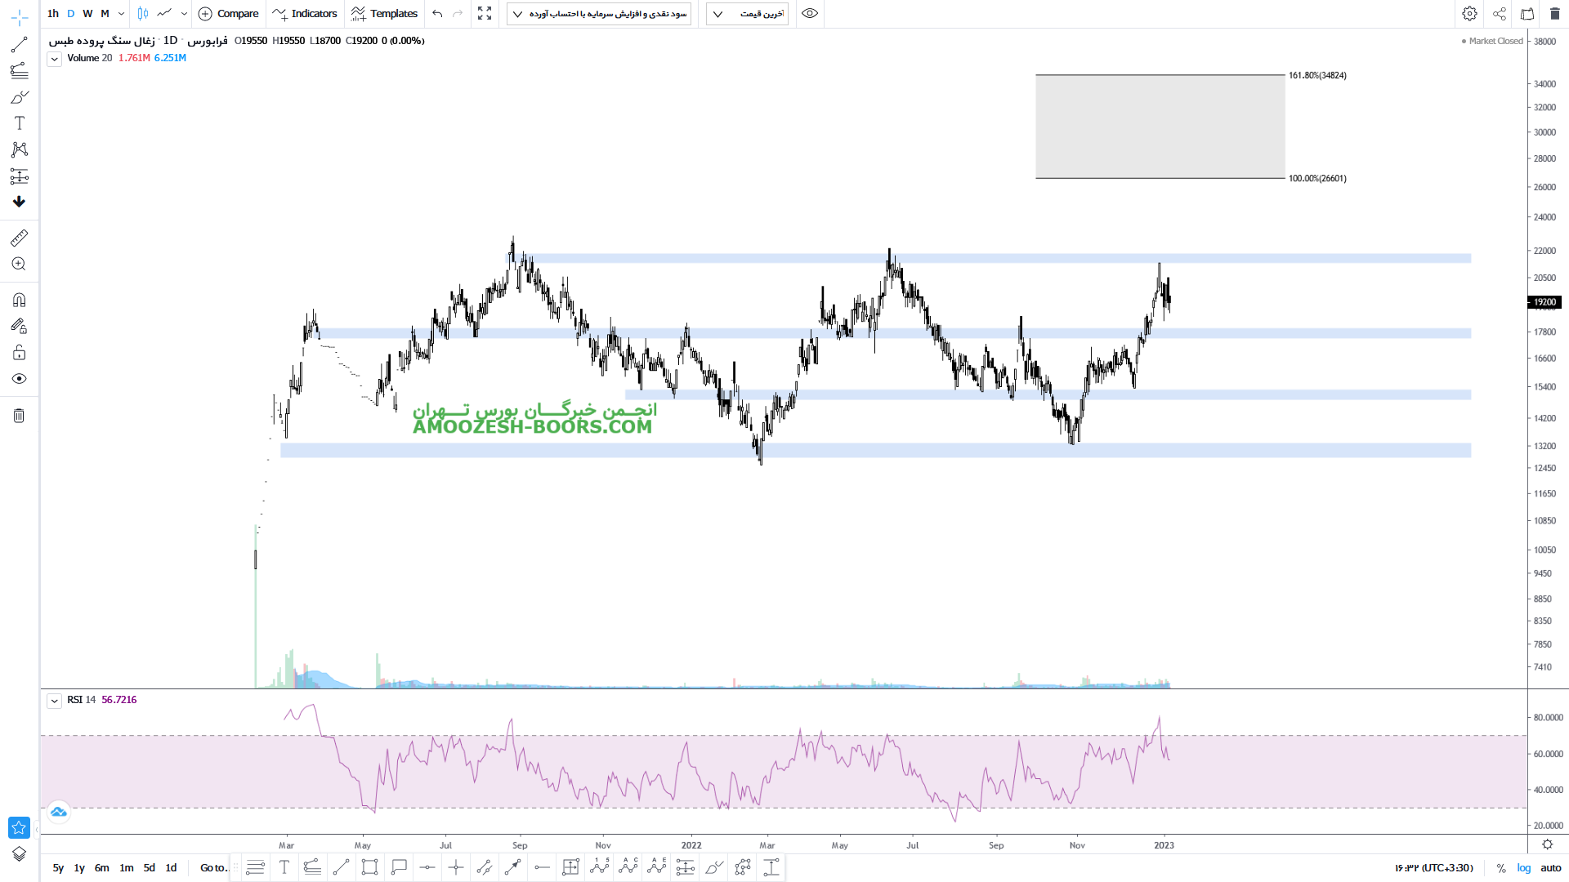1569x882 pixels.
Task: Open the chart settings gear icon
Action: [1469, 13]
